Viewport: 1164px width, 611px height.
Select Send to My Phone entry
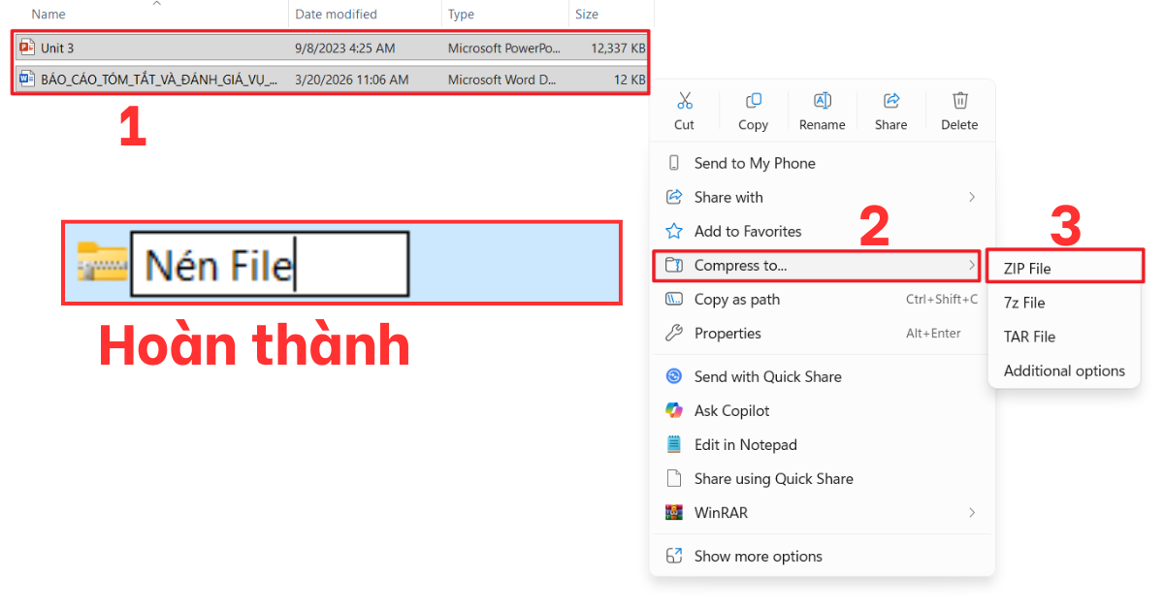[x=822, y=163]
